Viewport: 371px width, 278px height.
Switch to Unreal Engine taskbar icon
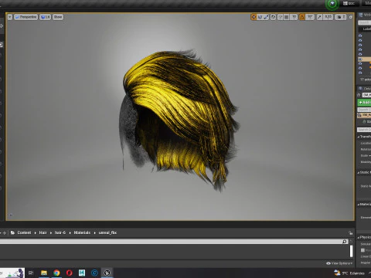pyautogui.click(x=107, y=273)
